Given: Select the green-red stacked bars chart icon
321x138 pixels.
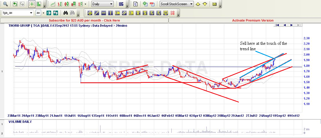Looking at the screenshot, I should point(74,4).
